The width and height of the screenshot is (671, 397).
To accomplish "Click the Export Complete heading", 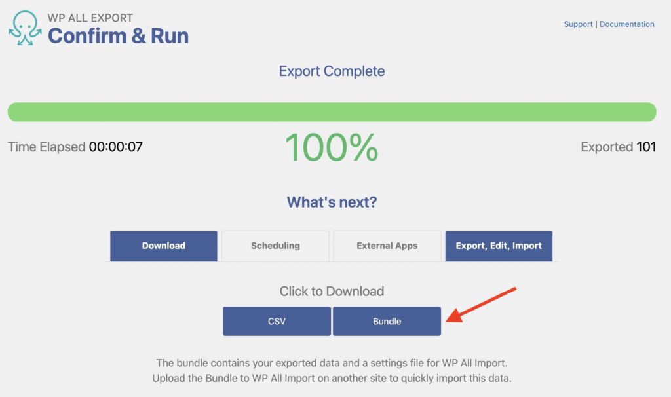I will [332, 71].
